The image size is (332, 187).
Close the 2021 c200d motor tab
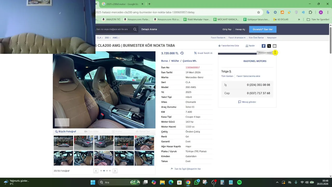click(x=142, y=4)
